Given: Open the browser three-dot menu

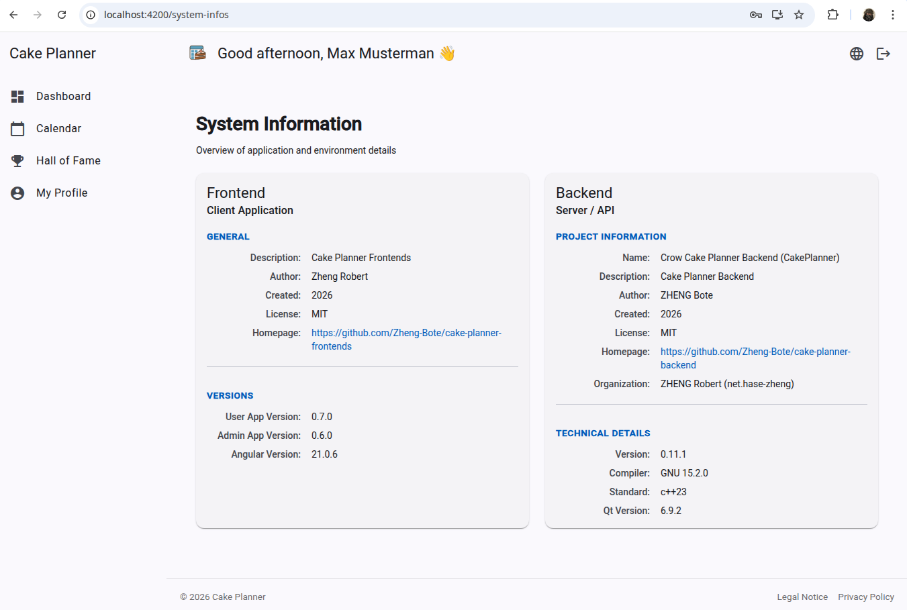Looking at the screenshot, I should 894,14.
